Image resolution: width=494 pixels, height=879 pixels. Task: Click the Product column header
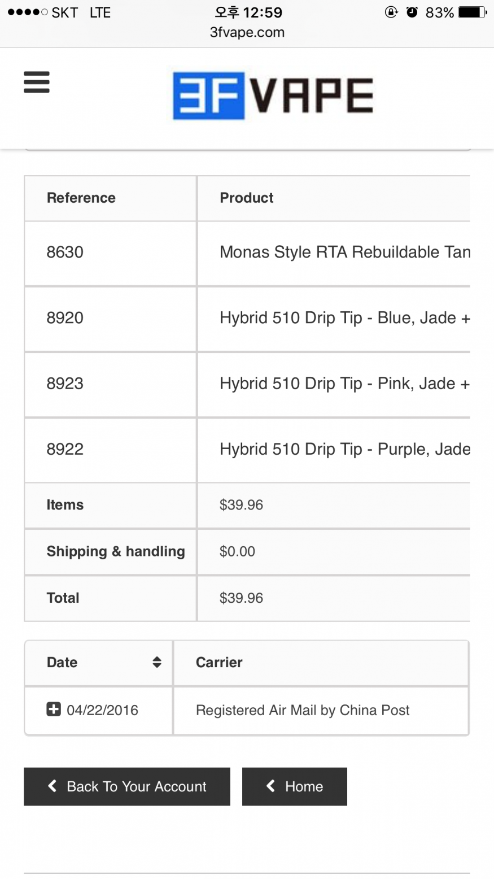[x=247, y=198]
